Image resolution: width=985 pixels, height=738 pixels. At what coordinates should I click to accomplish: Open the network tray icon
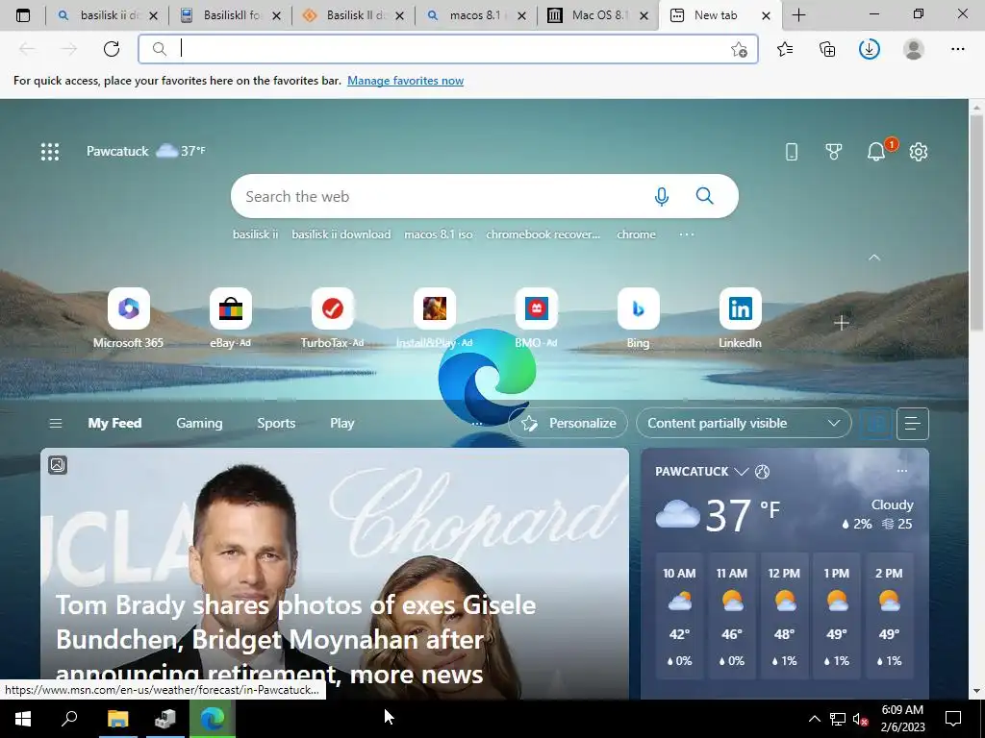pos(838,719)
